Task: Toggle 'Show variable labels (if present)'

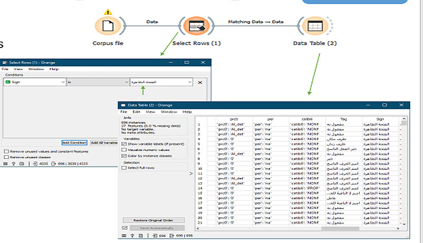Action: tap(124, 144)
